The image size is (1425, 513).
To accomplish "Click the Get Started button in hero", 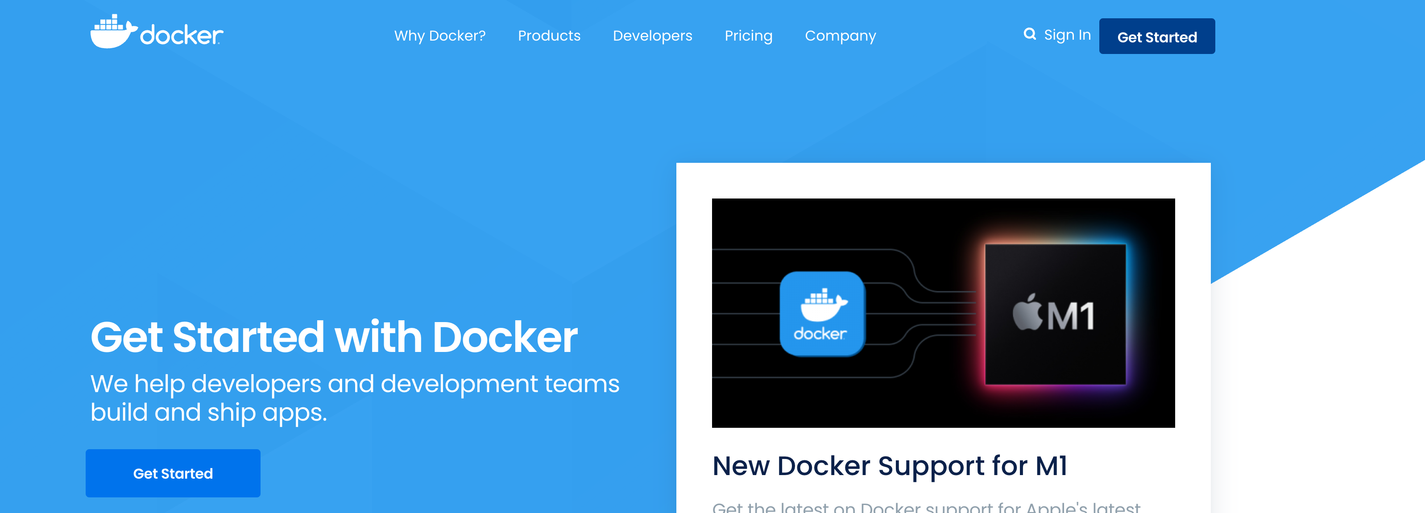I will 173,473.
